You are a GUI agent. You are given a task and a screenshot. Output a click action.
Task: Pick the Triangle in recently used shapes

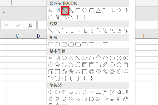(x=98, y=10)
